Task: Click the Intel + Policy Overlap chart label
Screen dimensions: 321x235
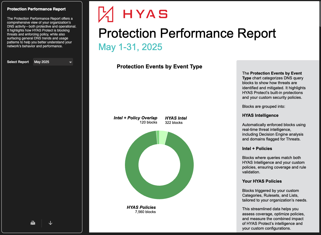Action: [x=135, y=118]
